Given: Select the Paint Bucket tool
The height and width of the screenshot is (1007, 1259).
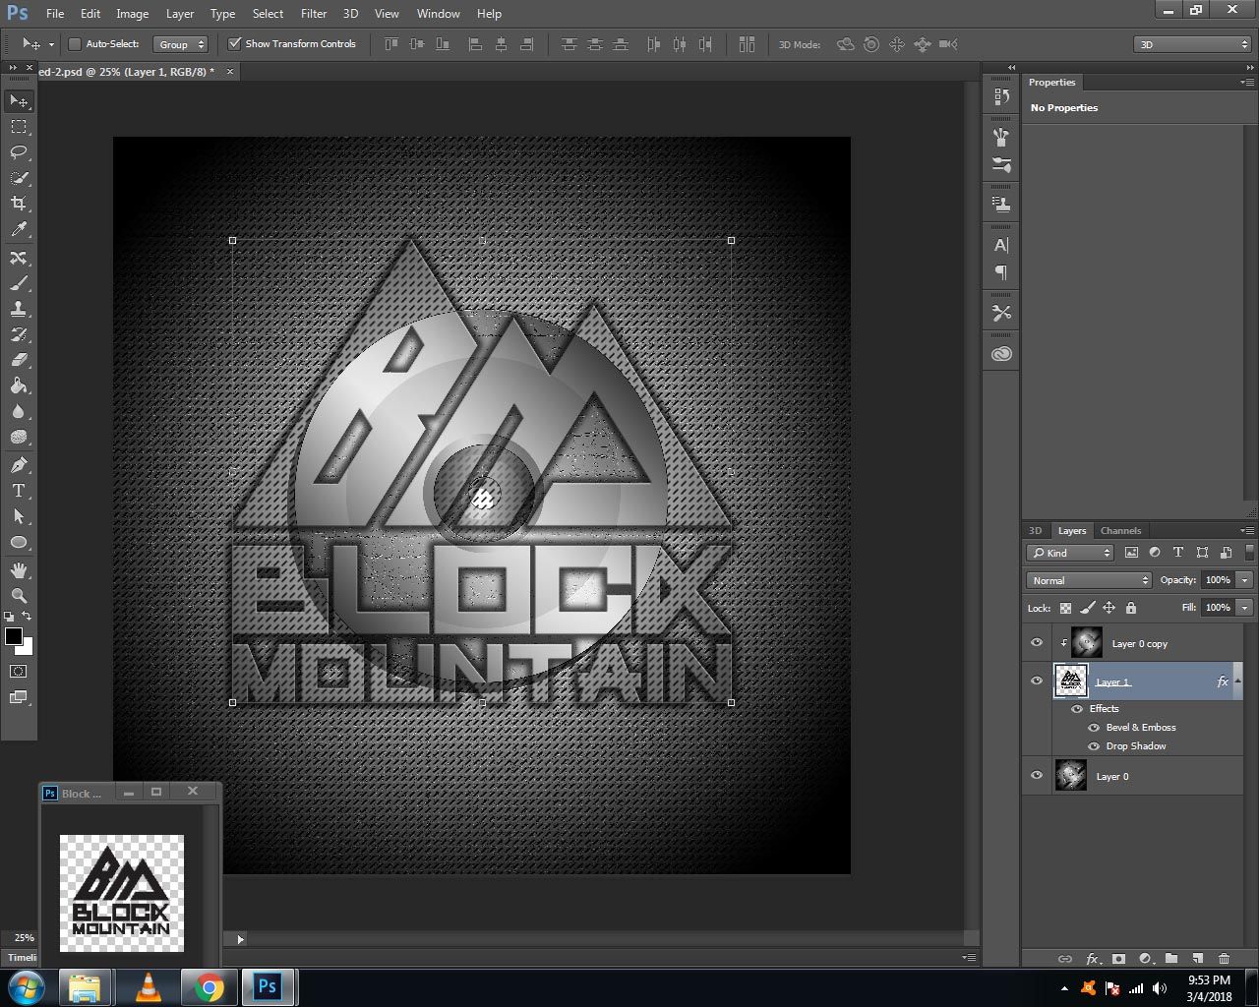Looking at the screenshot, I should point(19,385).
